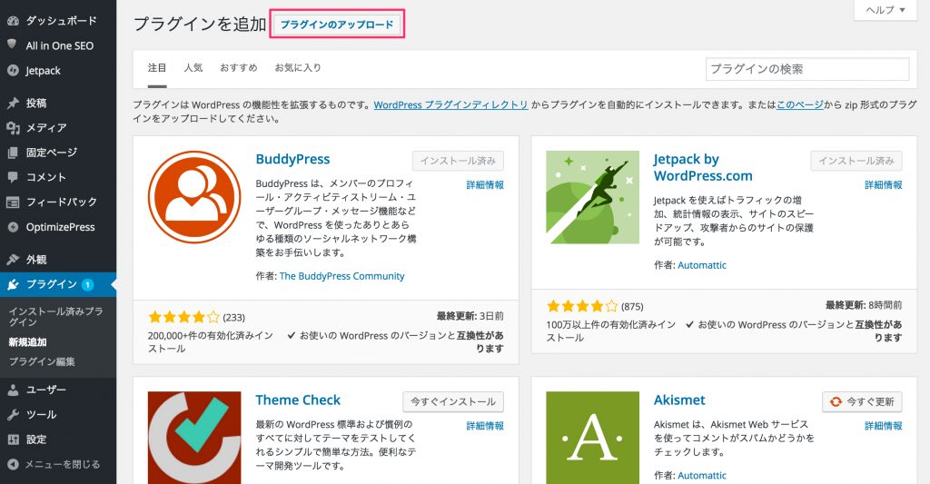930x484 pixels.
Task: Install Theme Check with 今すぐインストール
Action: [453, 401]
